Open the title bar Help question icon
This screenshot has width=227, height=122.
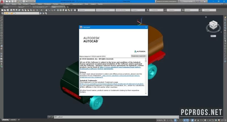coord(205,1)
